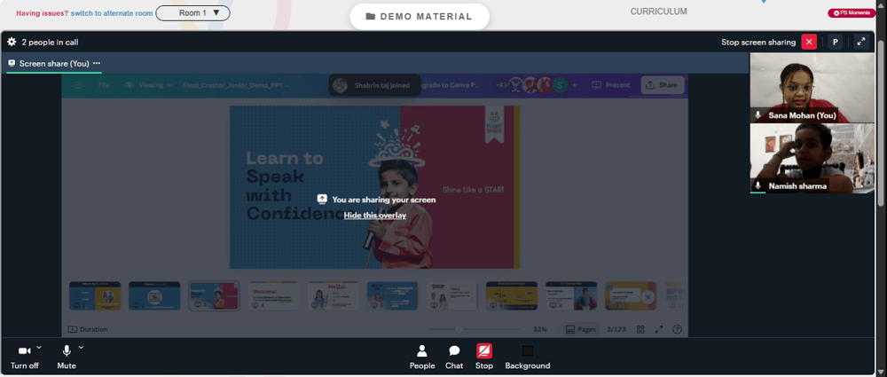The height and width of the screenshot is (377, 887).
Task: Open the People panel
Action: [x=422, y=357]
